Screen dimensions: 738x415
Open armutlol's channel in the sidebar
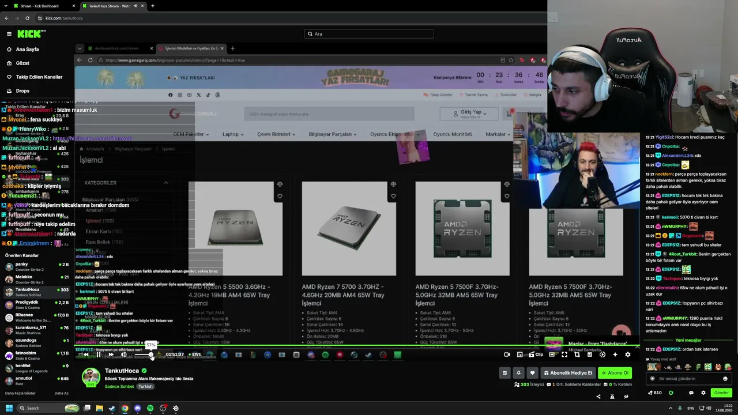(x=37, y=380)
